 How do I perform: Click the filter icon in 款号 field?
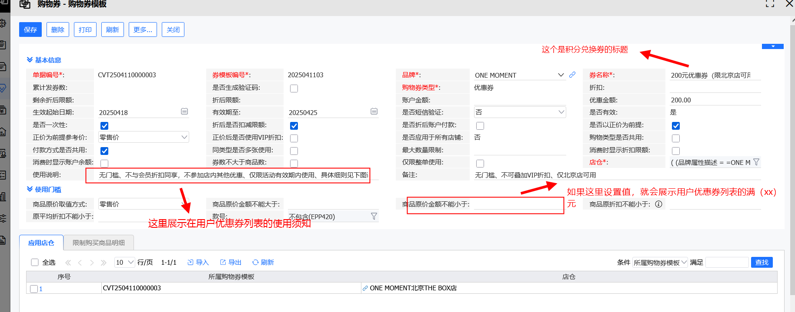click(x=374, y=216)
